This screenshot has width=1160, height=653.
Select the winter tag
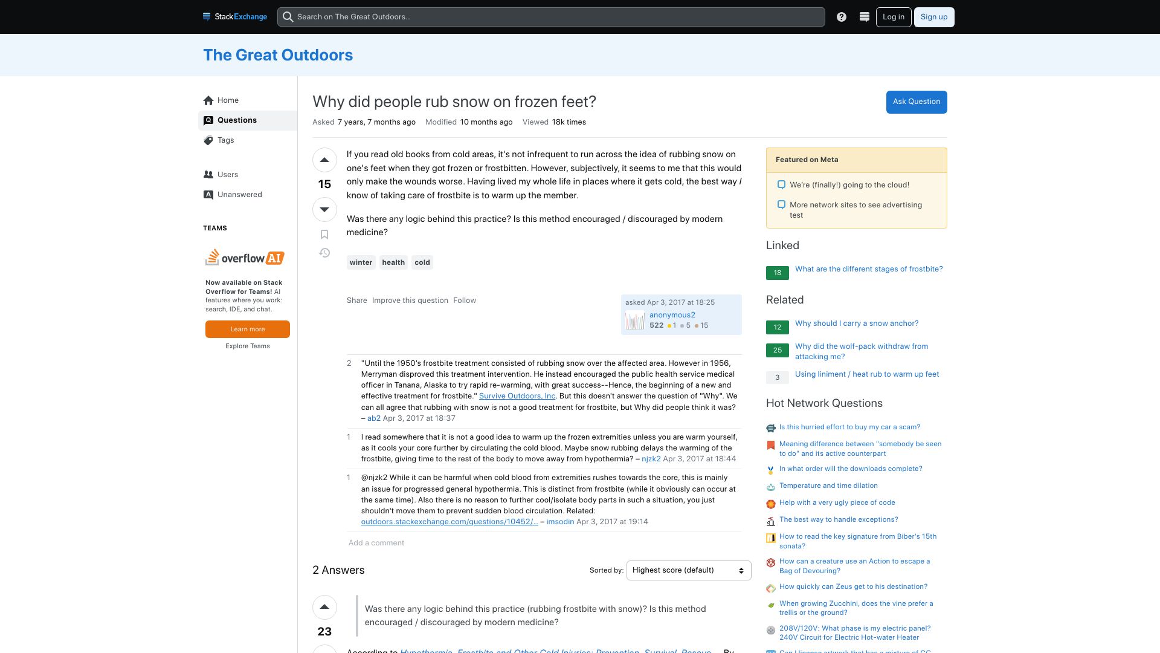click(x=361, y=262)
